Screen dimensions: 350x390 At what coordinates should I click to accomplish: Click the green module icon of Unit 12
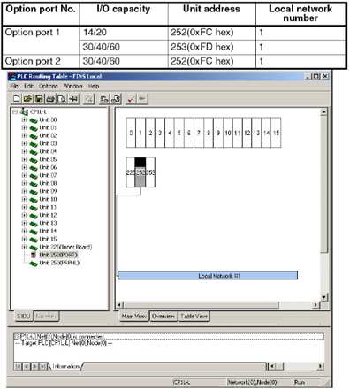tap(34, 216)
